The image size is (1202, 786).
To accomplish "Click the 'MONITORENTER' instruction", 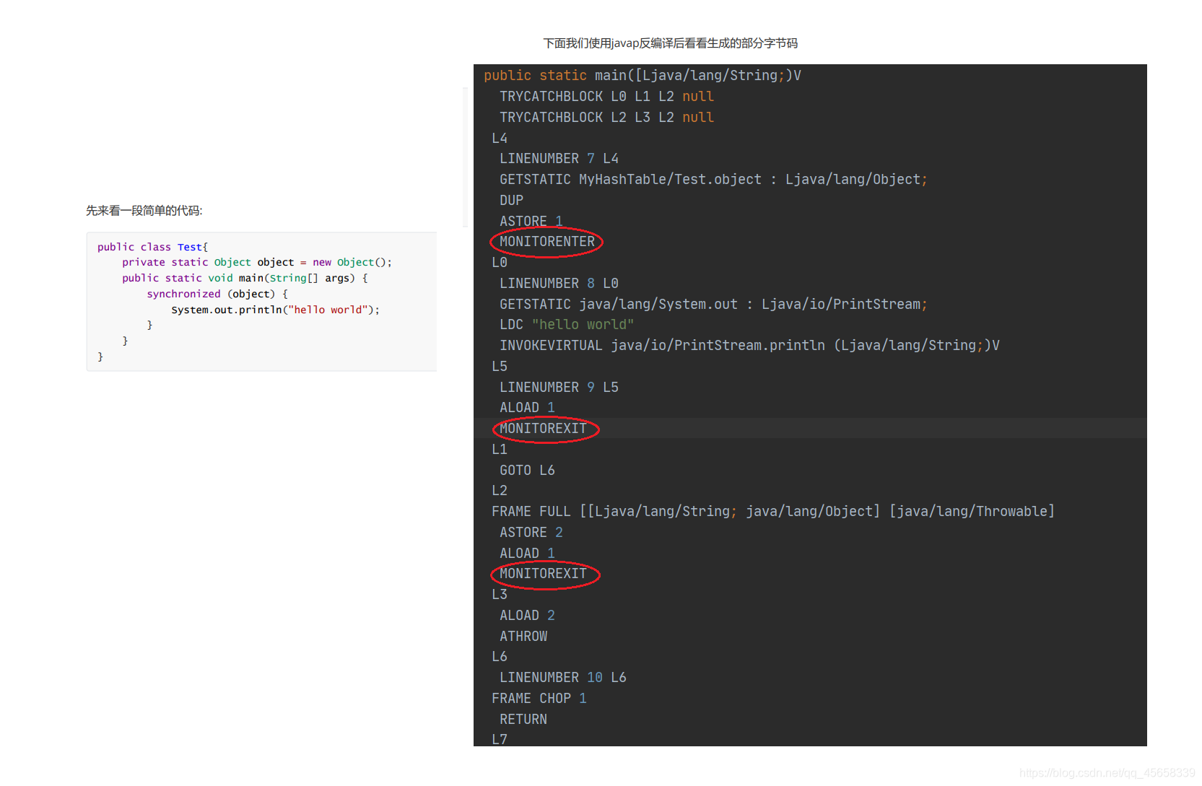I will coord(547,242).
